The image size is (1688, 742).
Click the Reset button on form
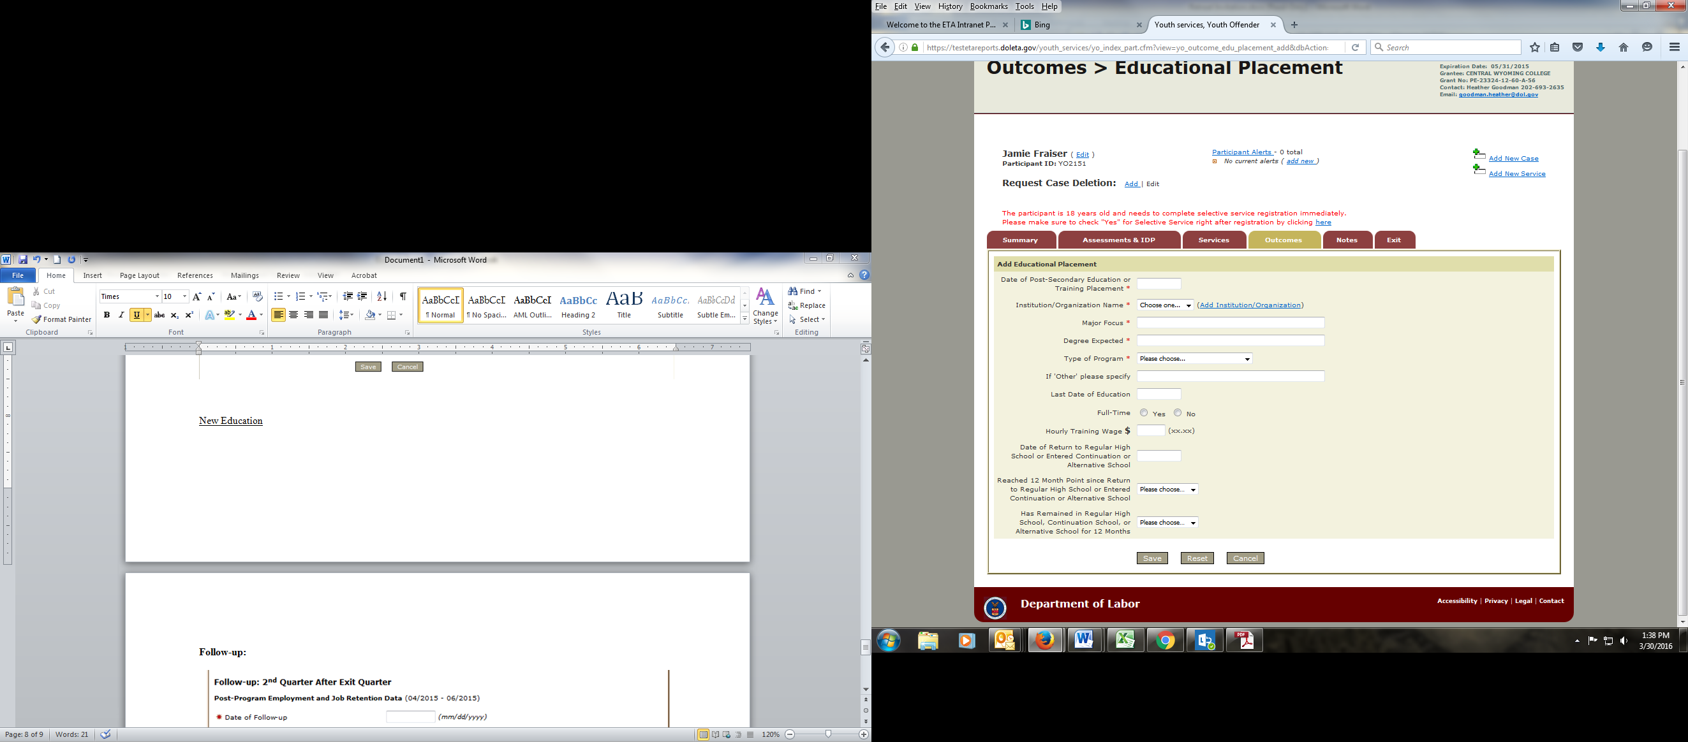tap(1197, 558)
